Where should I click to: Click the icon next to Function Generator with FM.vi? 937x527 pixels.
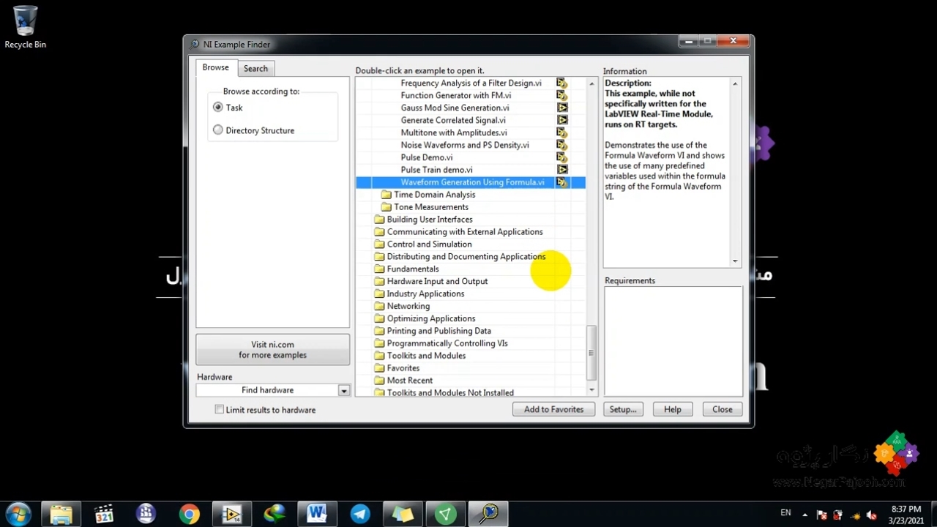561,95
